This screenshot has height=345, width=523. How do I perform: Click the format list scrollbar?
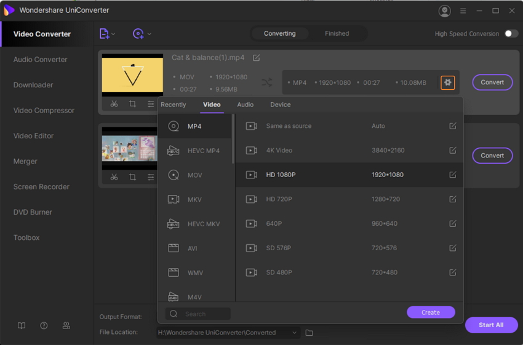click(x=233, y=138)
